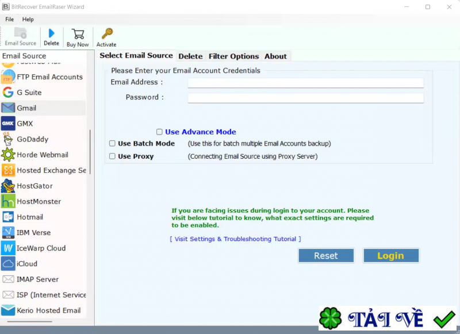
Task: Select the IceWarp Cloud icon
Action: point(8,248)
